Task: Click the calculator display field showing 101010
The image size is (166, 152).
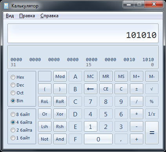Action: tap(83, 33)
